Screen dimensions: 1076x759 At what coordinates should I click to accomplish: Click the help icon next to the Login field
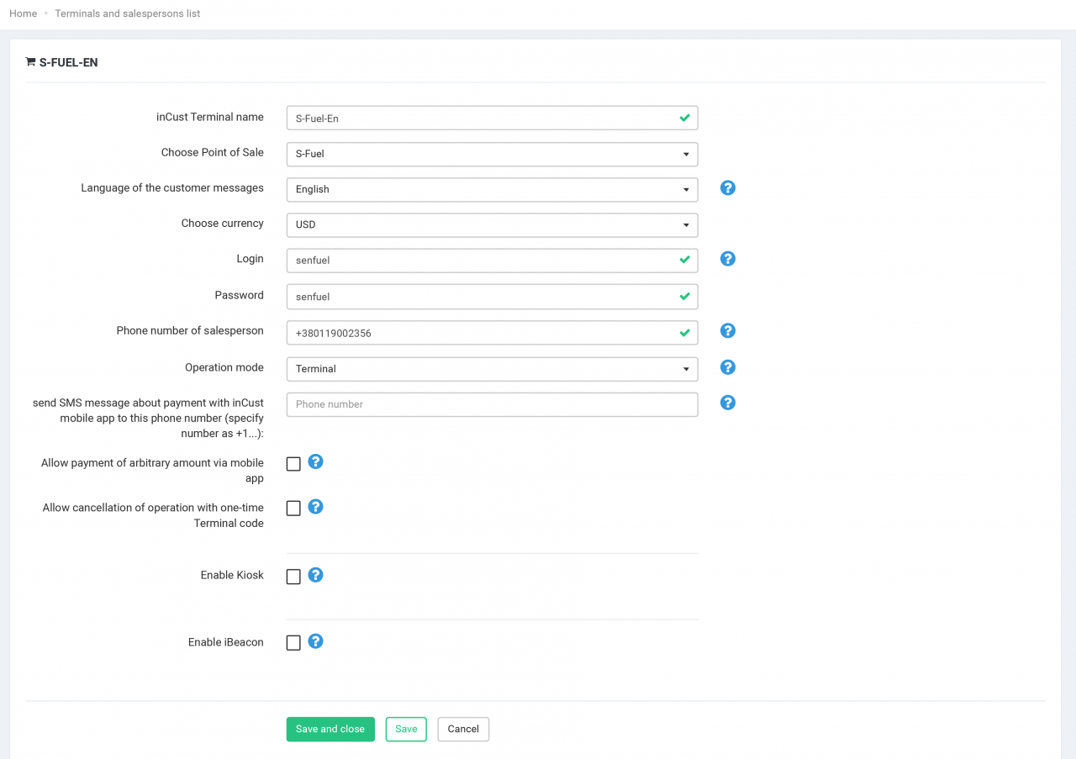pos(726,259)
